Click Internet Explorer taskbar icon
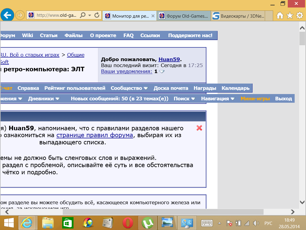Viewport: 306px width, 230px height. (x=27, y=223)
